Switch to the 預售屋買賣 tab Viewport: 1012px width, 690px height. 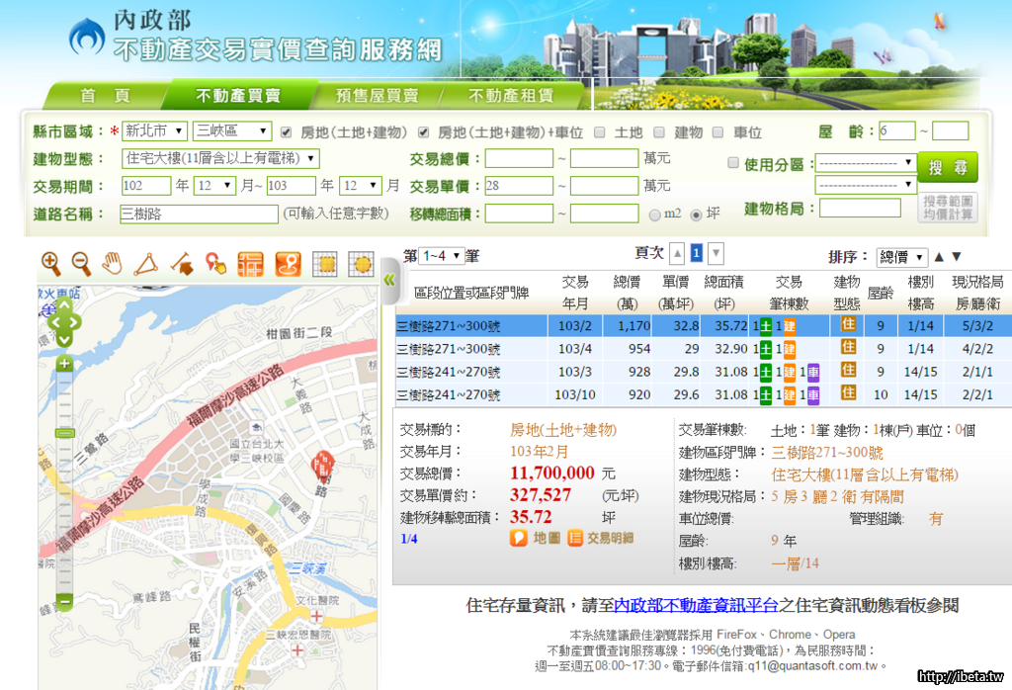coord(377,96)
